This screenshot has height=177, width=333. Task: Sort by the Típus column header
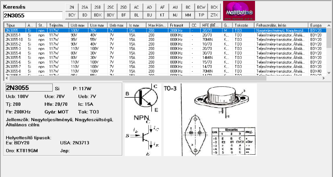pyautogui.click(x=15, y=26)
